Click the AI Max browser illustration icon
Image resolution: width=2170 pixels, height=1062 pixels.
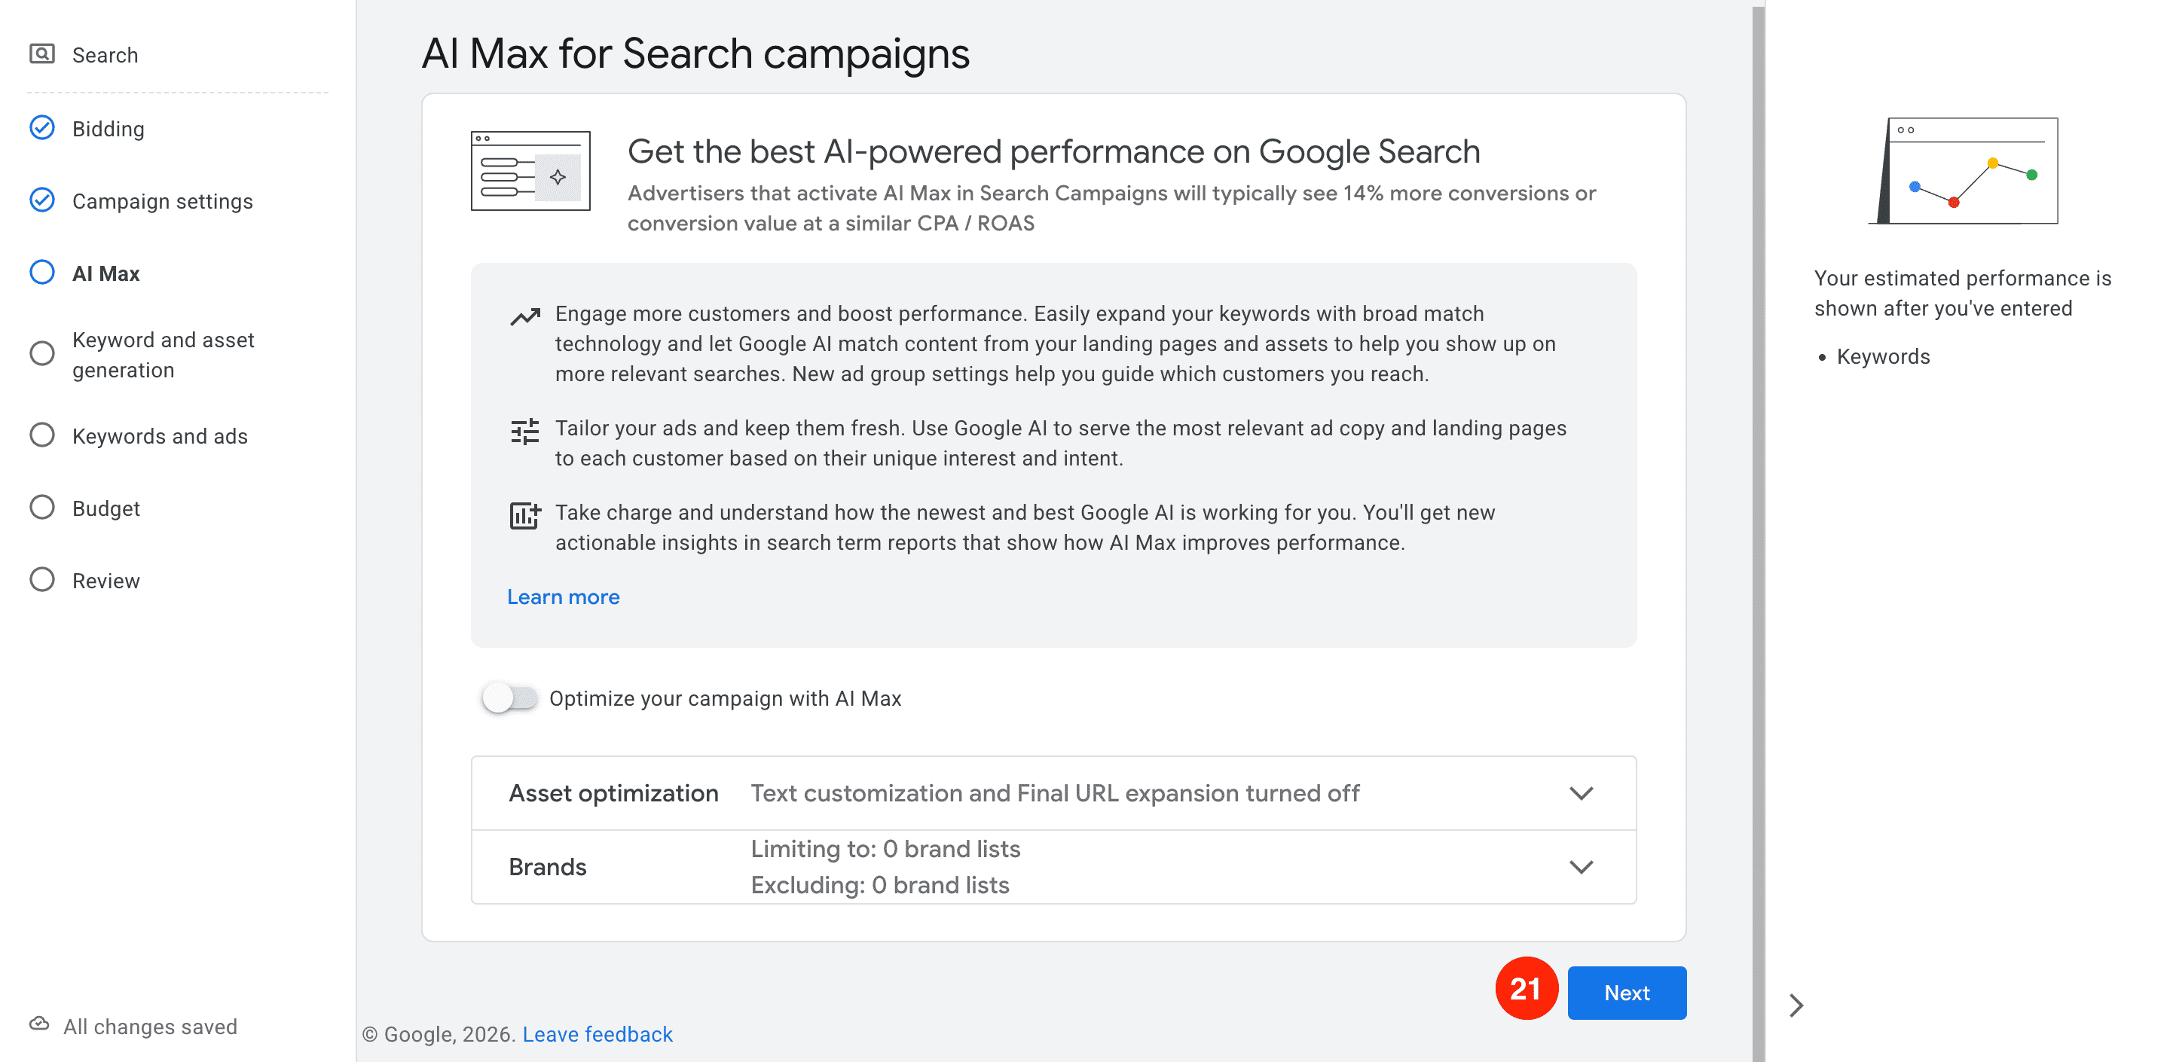pos(530,171)
